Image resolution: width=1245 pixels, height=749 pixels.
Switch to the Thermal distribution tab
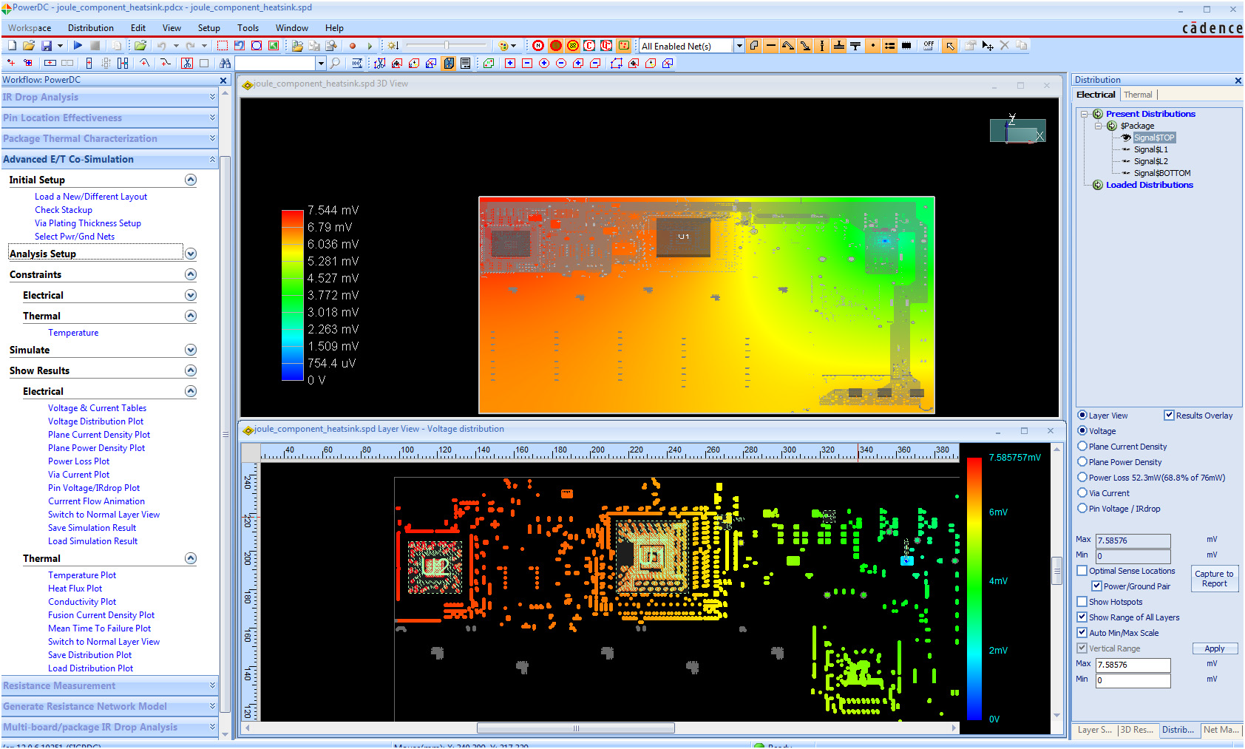pos(1138,95)
